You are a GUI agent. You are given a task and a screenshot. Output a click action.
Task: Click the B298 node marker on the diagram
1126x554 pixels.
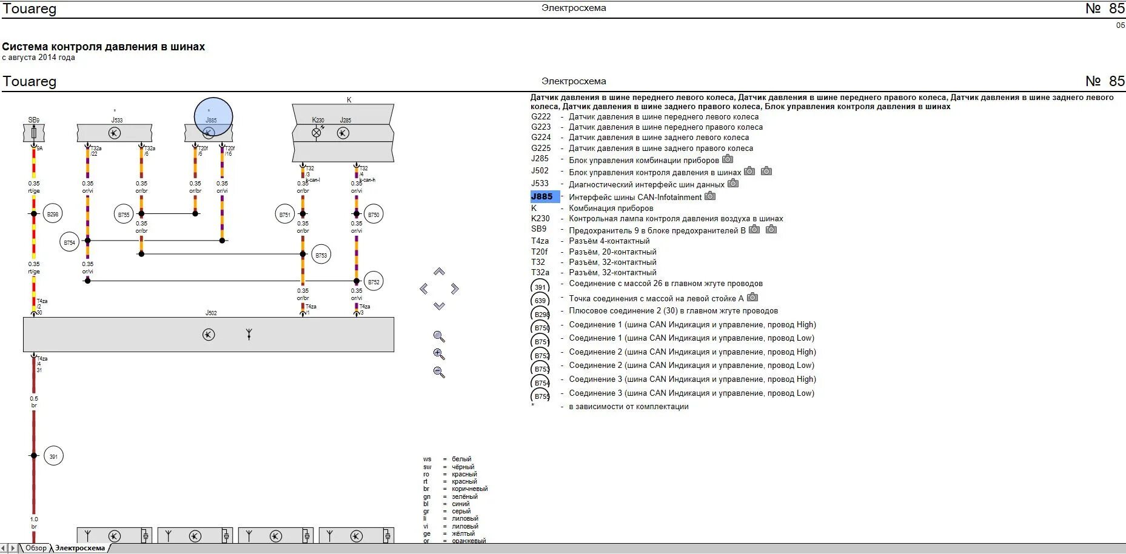(53, 214)
